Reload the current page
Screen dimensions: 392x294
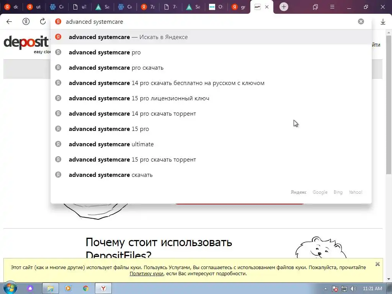(43, 21)
